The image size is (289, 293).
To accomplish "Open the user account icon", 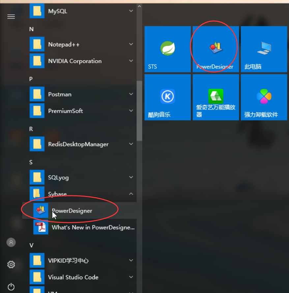I will pos(11,242).
